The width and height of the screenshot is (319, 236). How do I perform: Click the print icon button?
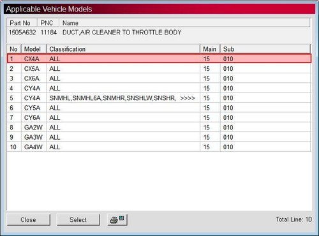coord(117,219)
